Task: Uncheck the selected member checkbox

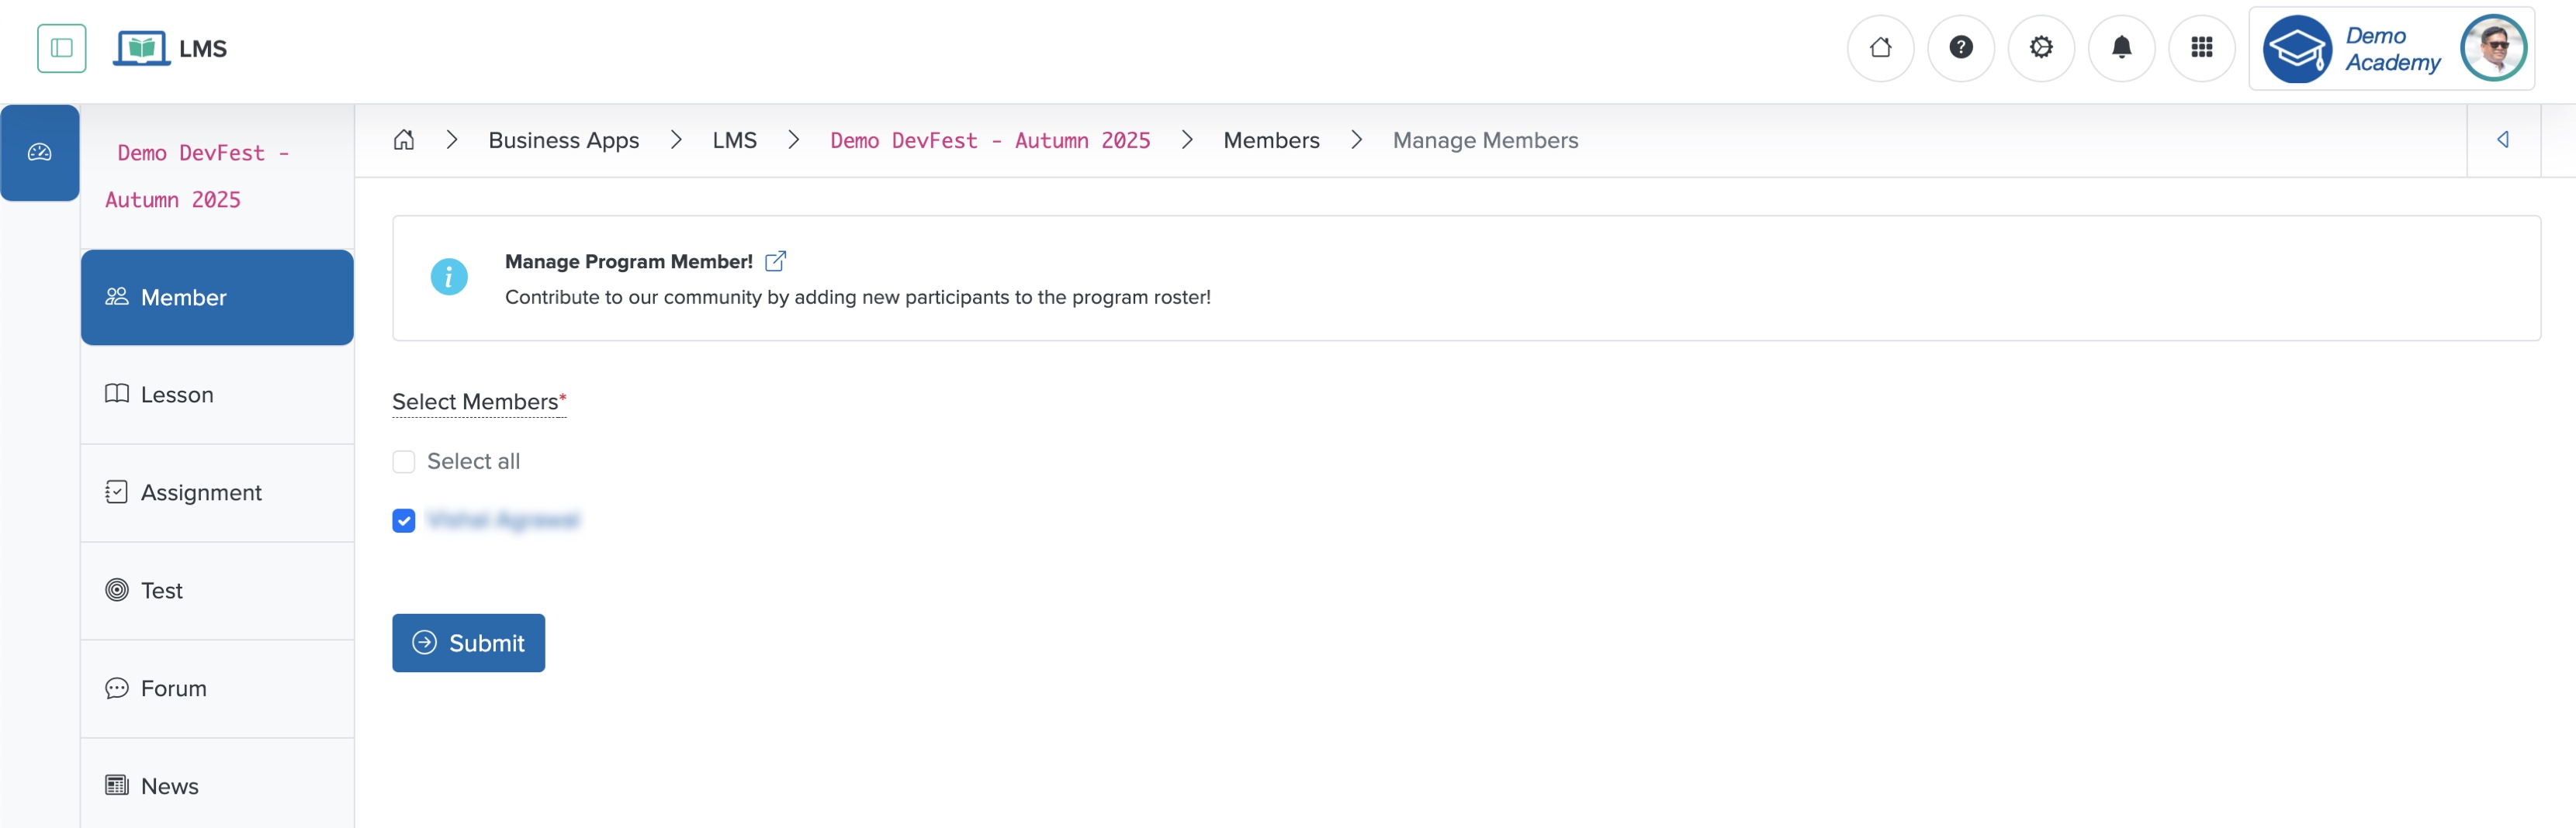Action: [403, 520]
